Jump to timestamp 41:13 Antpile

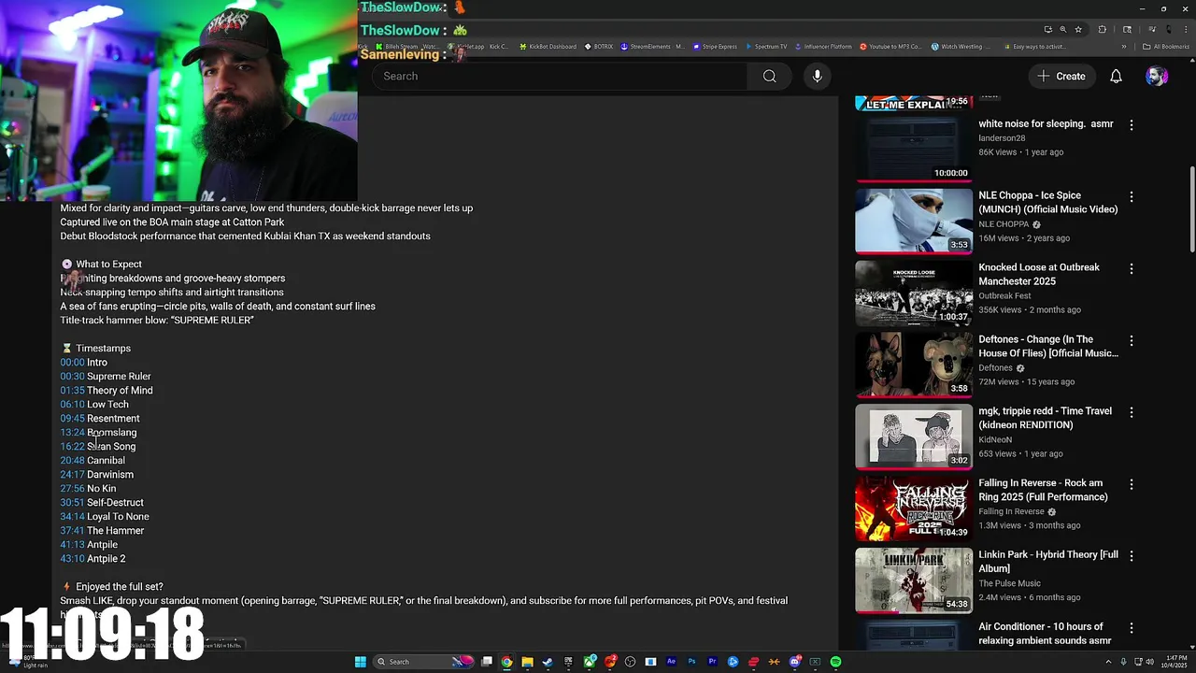(72, 544)
